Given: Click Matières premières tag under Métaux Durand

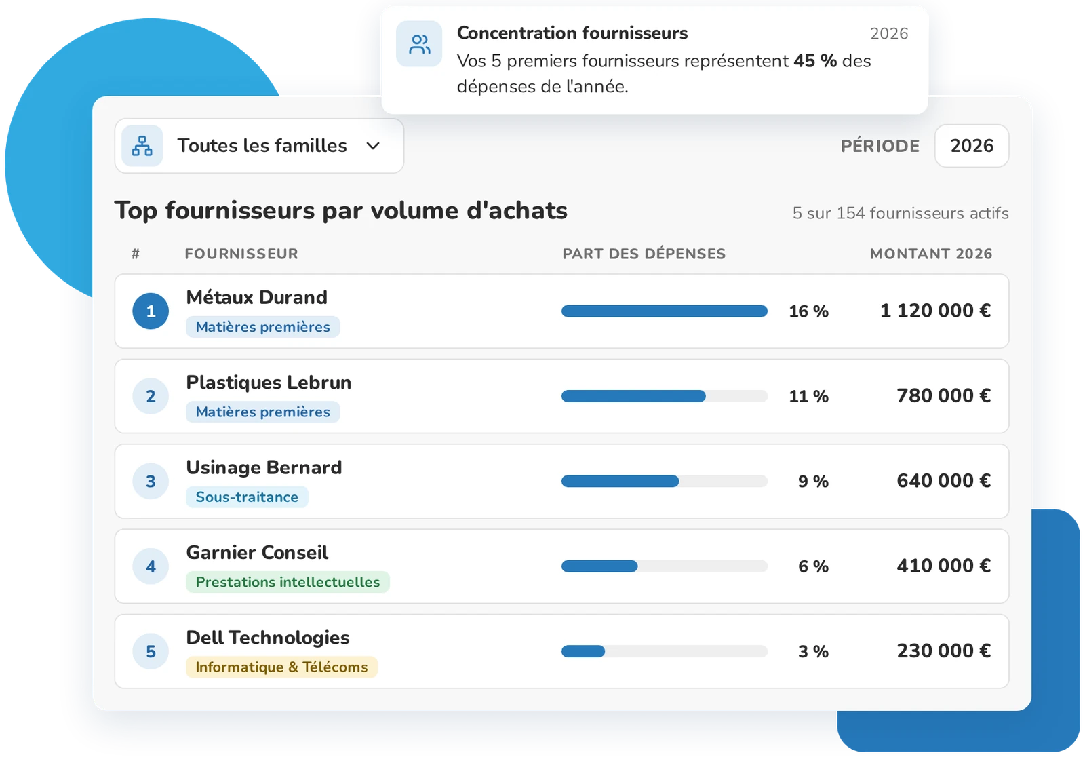Looking at the screenshot, I should tap(263, 327).
